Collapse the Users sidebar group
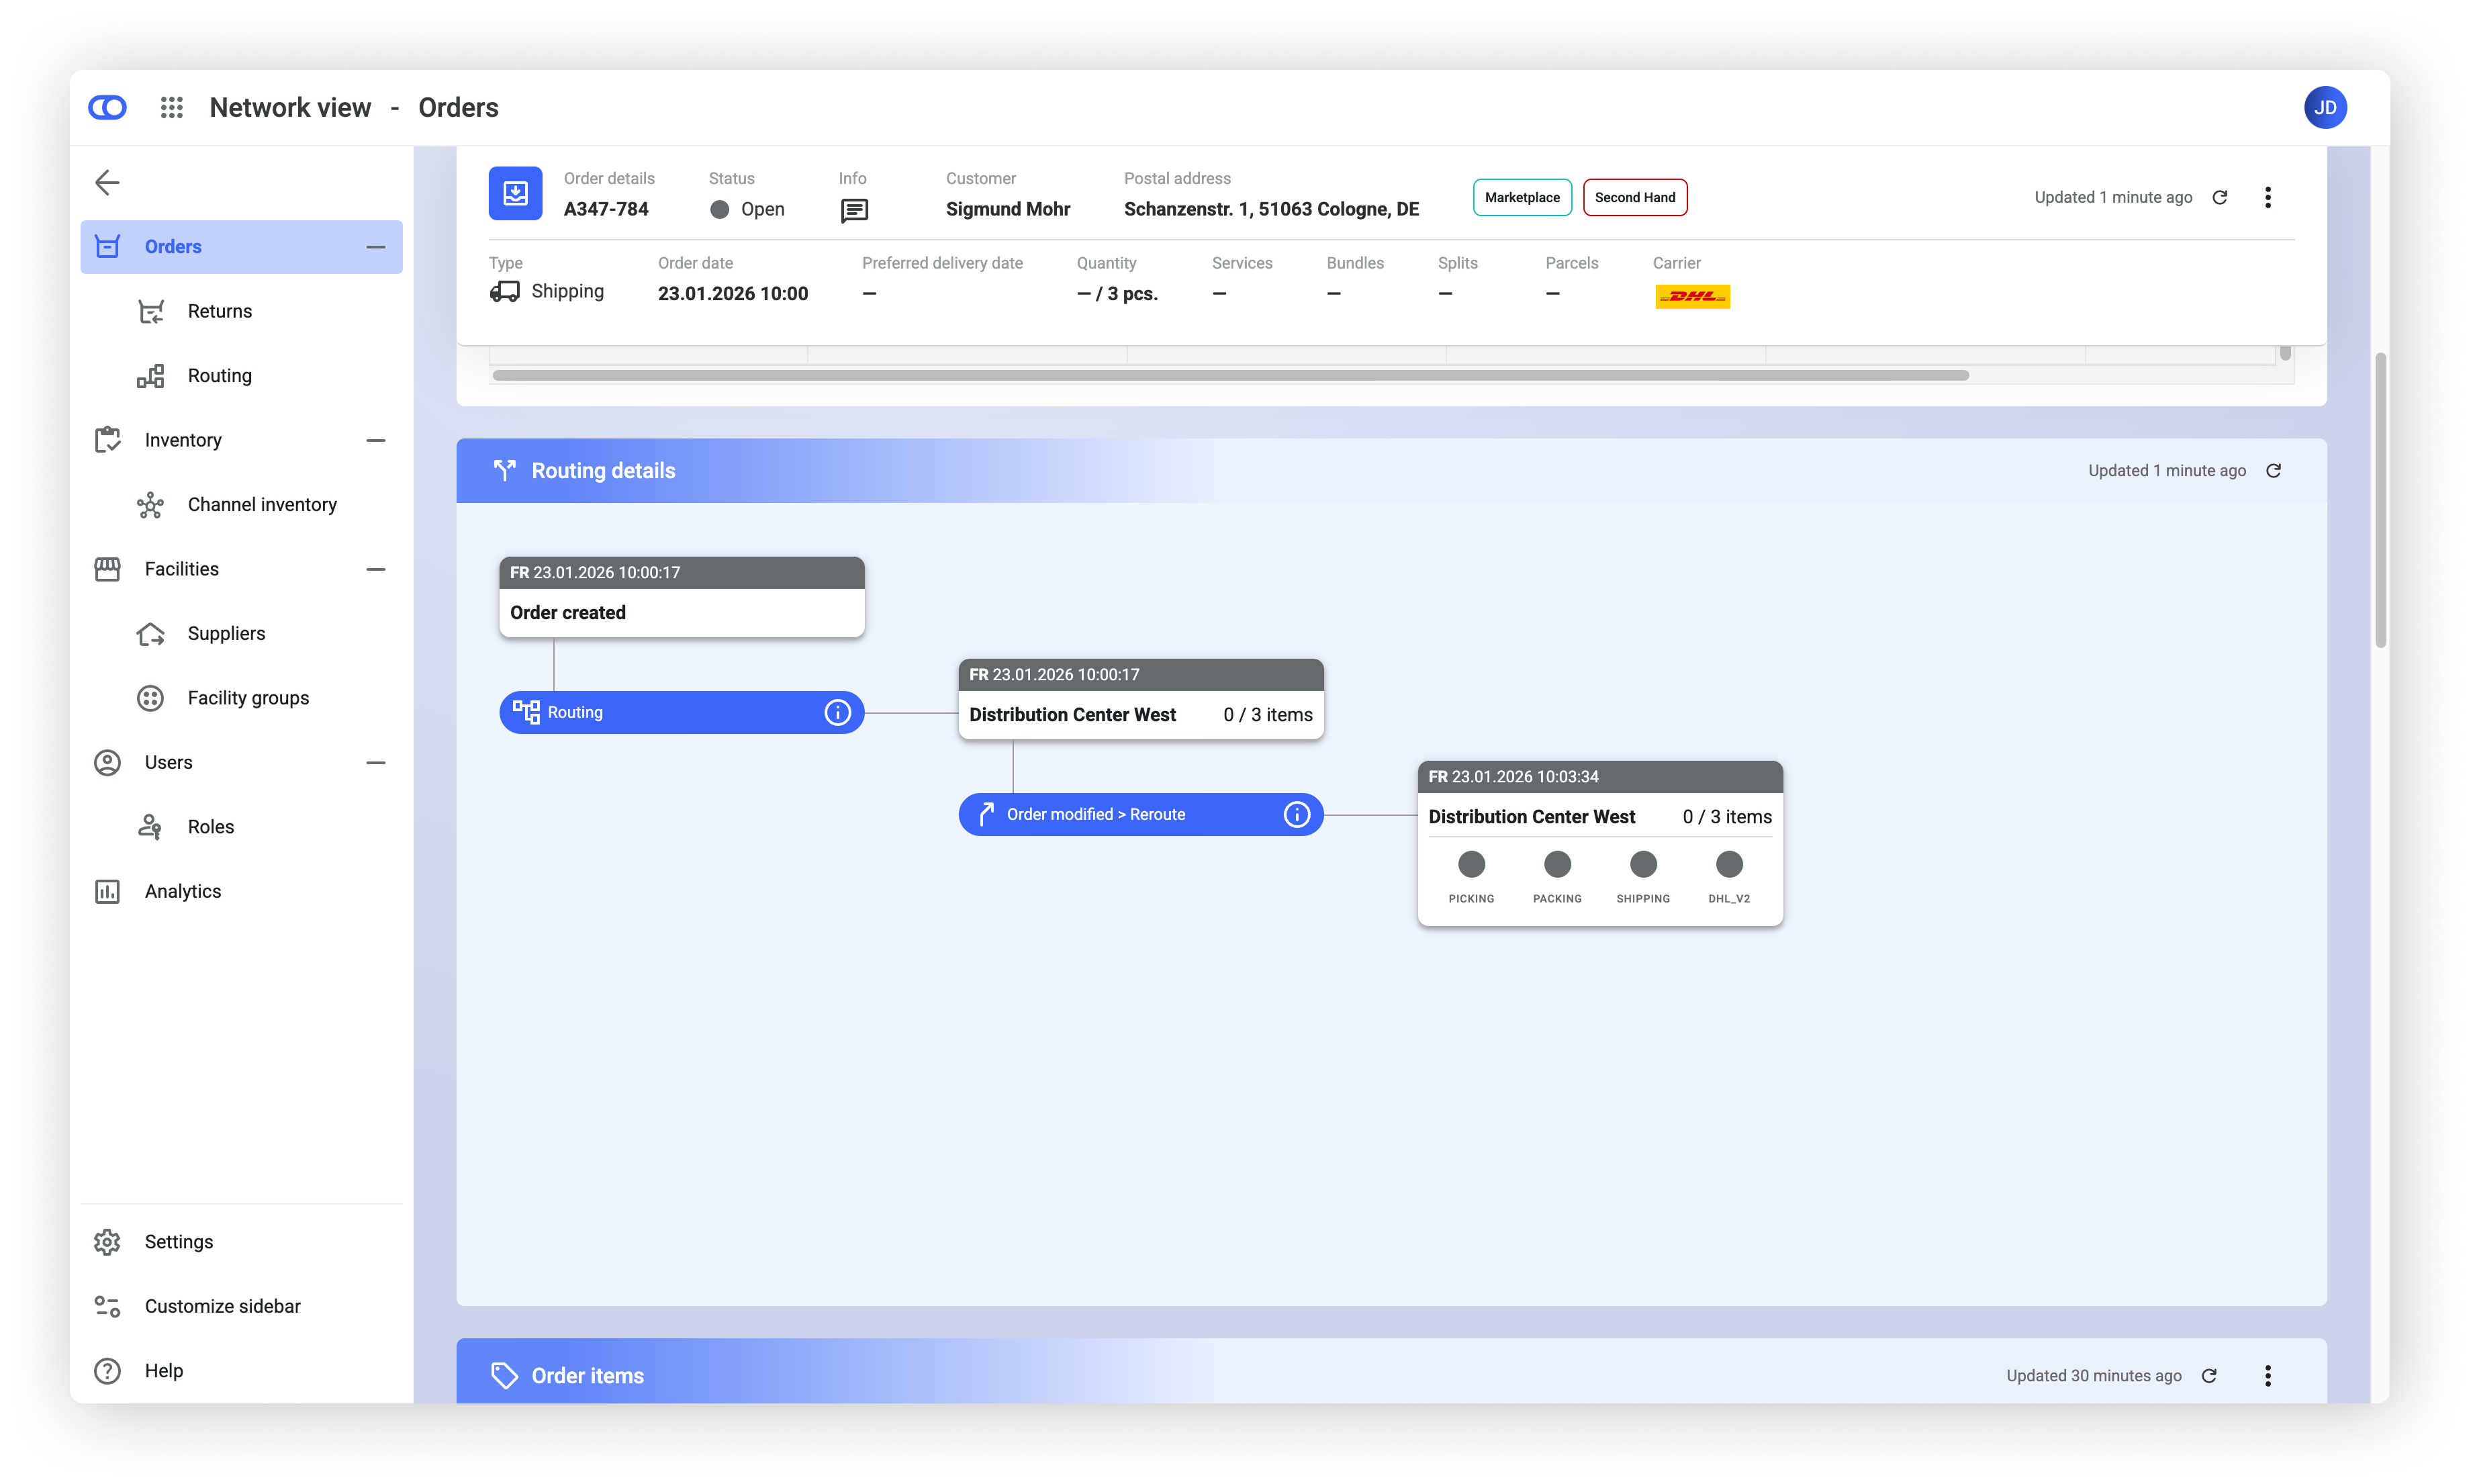Screen dimensions: 2471x1484 click(376, 762)
